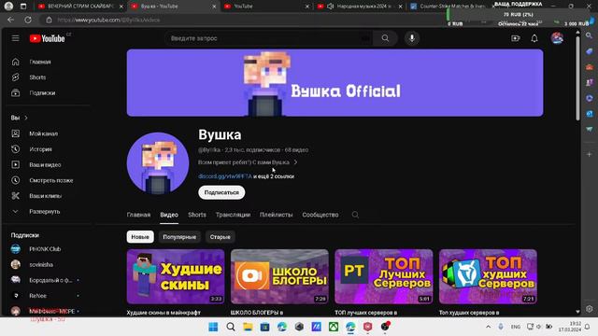The width and height of the screenshot is (598, 336).
Task: Click the browser address bar
Action: [x=244, y=20]
